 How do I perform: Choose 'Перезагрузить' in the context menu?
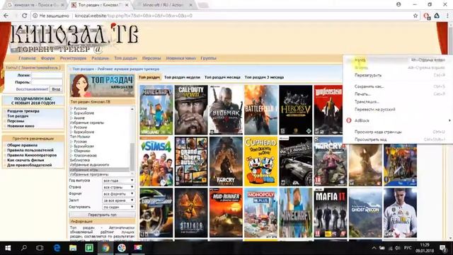[x=398, y=75]
